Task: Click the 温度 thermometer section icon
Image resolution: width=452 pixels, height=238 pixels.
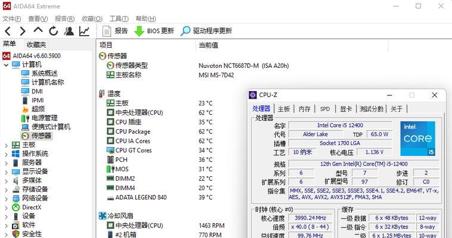Action: pyautogui.click(x=102, y=93)
